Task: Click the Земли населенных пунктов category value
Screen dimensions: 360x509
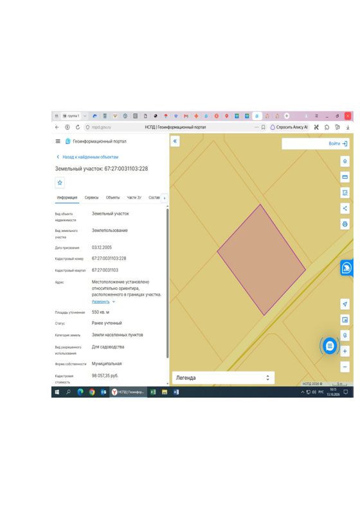Action: pyautogui.click(x=117, y=335)
